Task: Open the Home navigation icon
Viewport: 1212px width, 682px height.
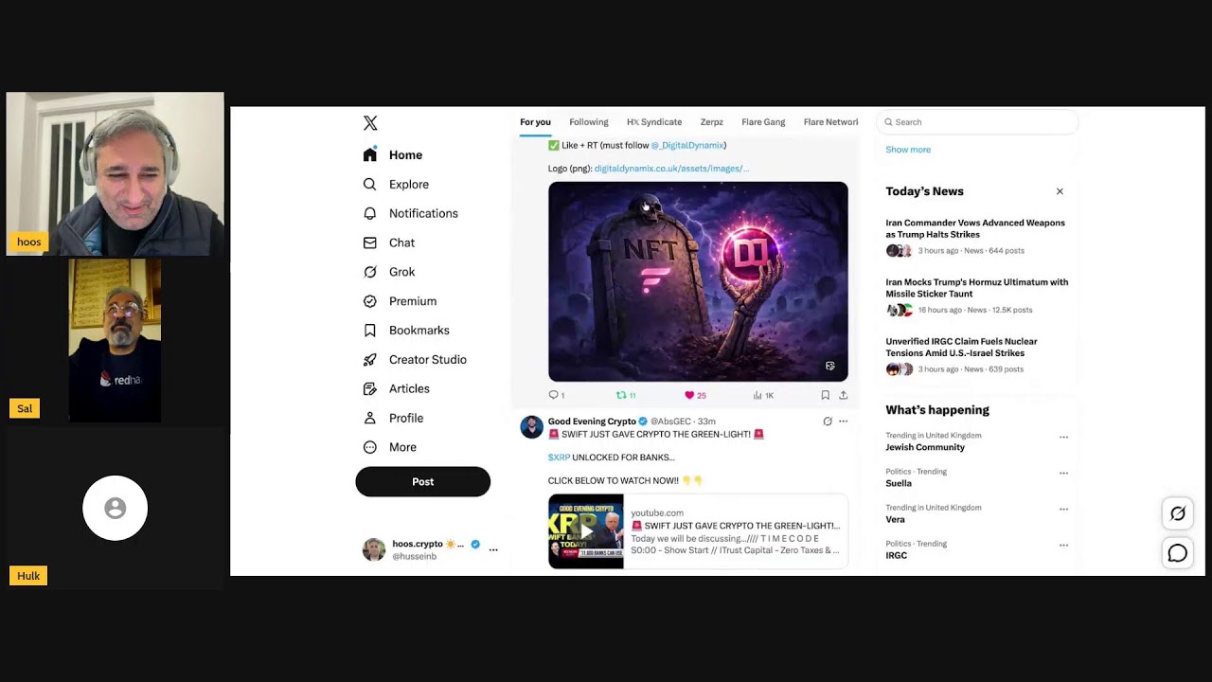Action: pos(370,154)
